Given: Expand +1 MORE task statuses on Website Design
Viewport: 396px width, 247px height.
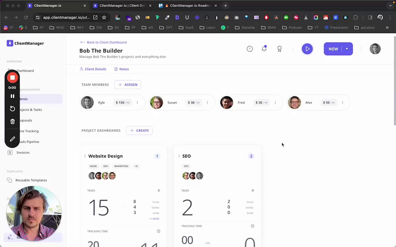Looking at the screenshot, I should (154, 219).
